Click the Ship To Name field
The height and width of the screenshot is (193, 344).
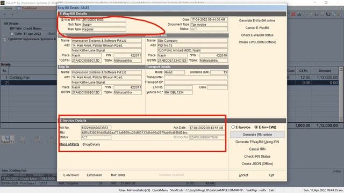point(106,72)
